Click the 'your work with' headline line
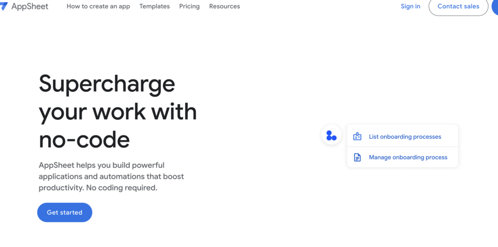 point(118,112)
